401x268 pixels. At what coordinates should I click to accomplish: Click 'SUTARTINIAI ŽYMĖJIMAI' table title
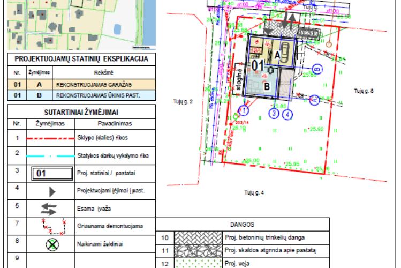click(x=81, y=113)
